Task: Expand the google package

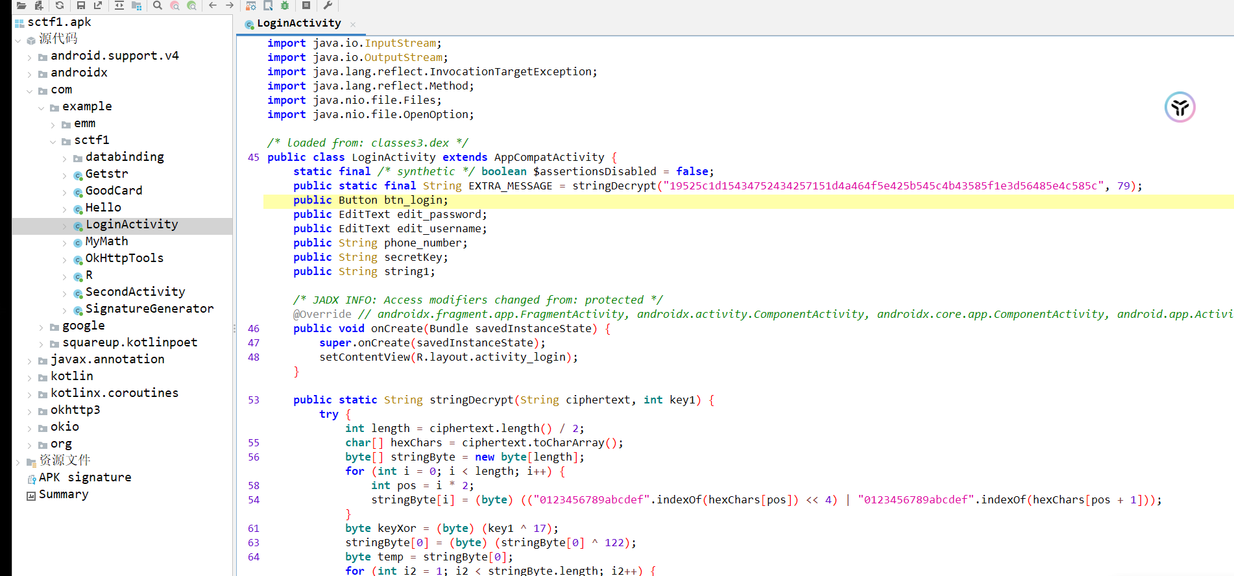Action: pyautogui.click(x=42, y=327)
